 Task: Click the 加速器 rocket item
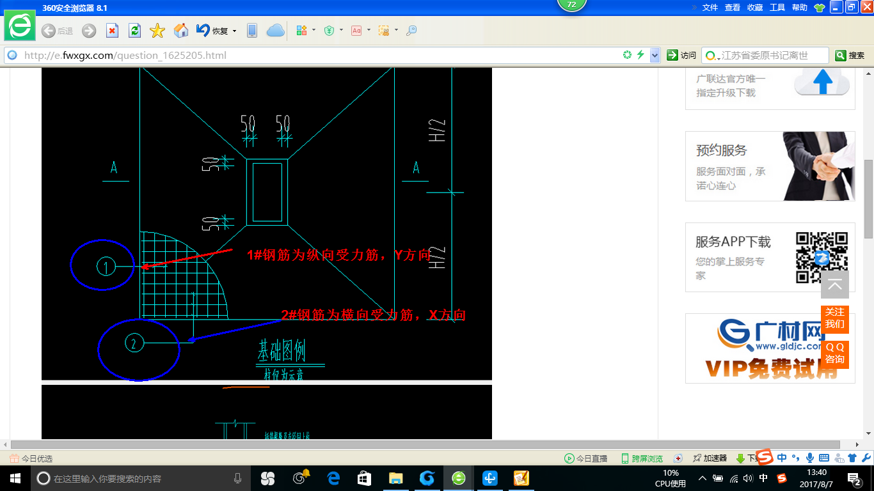pyautogui.click(x=710, y=458)
